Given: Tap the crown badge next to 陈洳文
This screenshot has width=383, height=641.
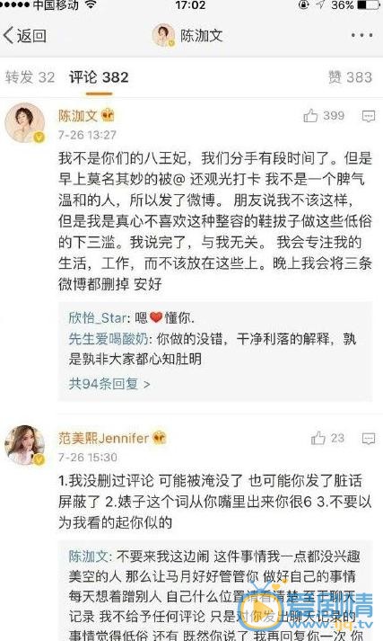Looking at the screenshot, I should [108, 116].
